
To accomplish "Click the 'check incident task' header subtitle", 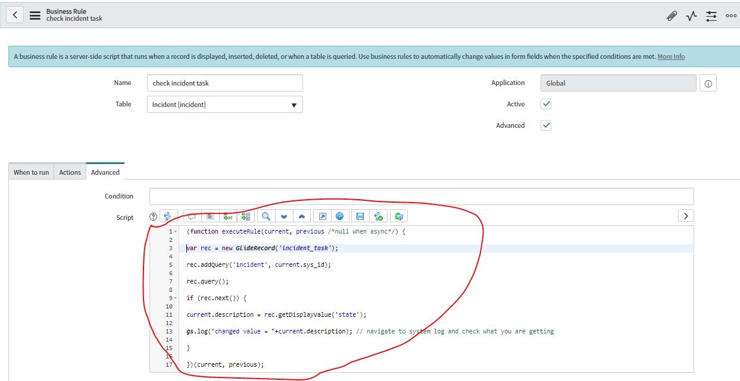I will click(x=74, y=18).
